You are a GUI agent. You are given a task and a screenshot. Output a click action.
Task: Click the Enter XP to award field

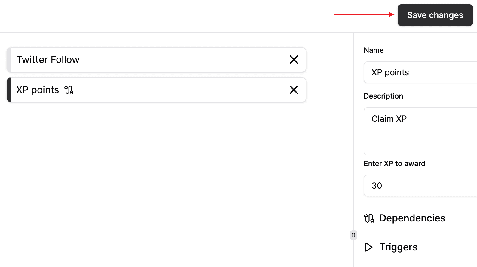click(x=420, y=186)
